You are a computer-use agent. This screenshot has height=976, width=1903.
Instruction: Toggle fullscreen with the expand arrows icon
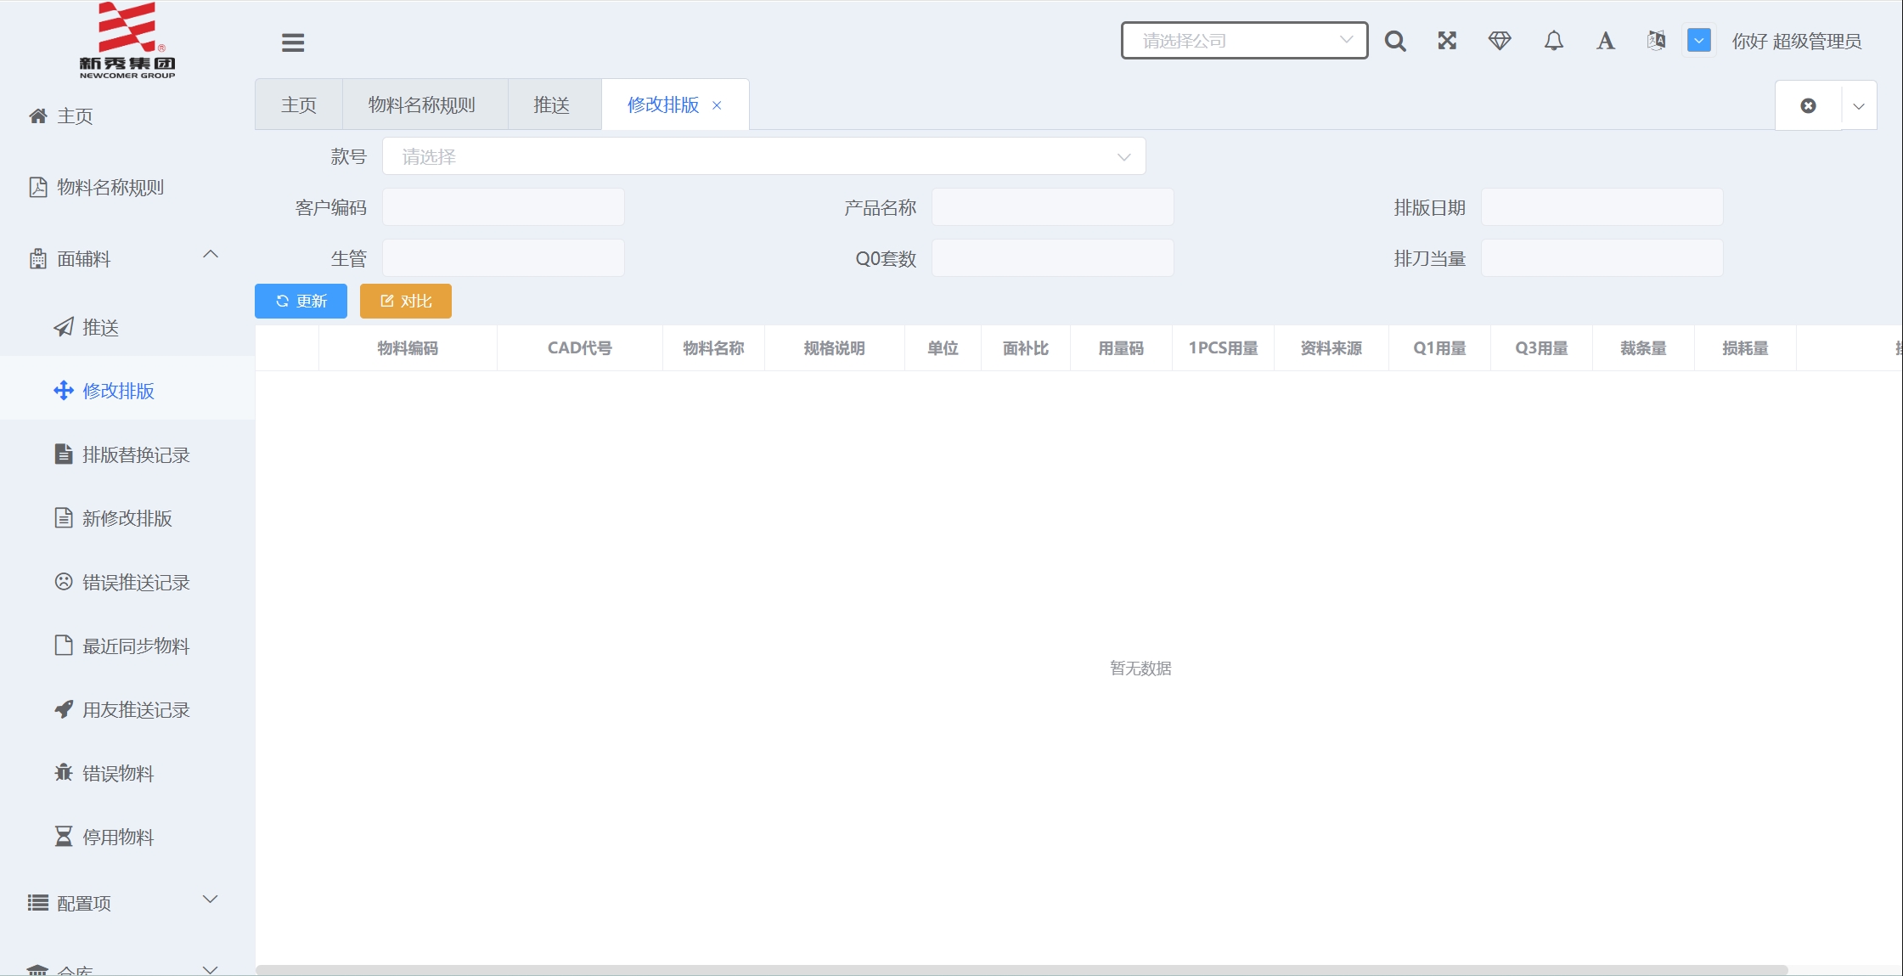click(1447, 41)
